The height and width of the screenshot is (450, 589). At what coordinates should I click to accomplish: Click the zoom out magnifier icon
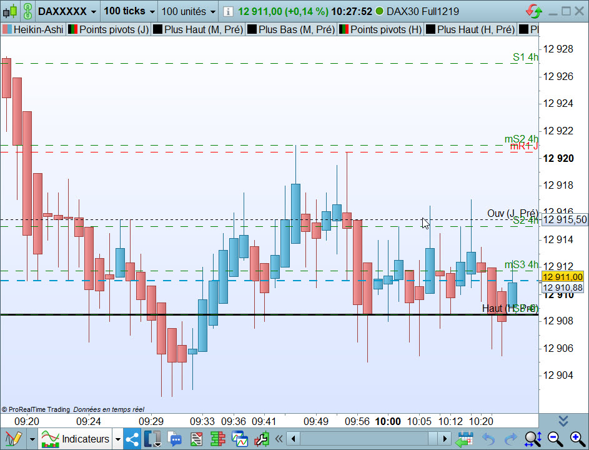pos(555,439)
